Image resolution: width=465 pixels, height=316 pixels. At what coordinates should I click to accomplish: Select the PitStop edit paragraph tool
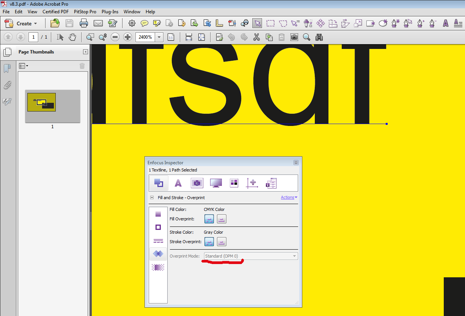tap(458, 24)
